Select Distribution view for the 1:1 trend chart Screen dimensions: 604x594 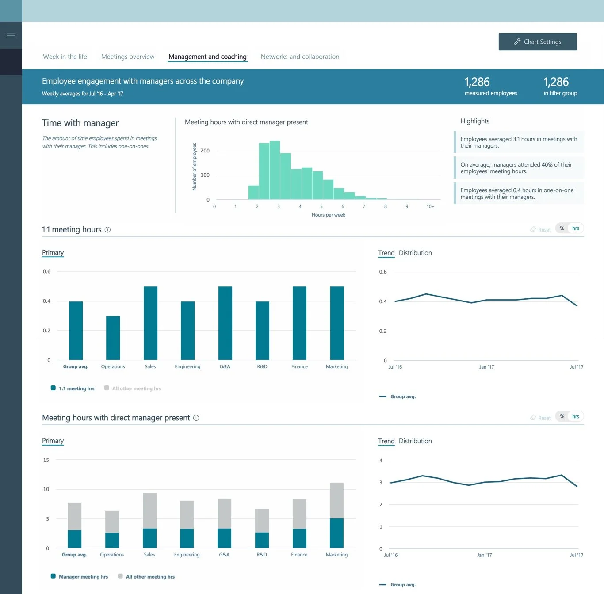(415, 253)
